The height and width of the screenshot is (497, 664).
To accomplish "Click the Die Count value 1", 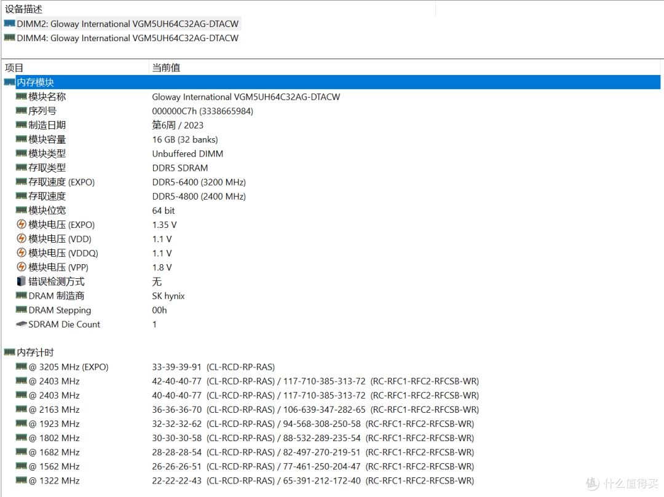I will (154, 324).
